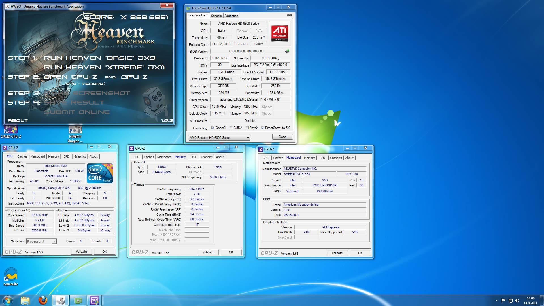Open Firefox from the taskbar

click(43, 300)
